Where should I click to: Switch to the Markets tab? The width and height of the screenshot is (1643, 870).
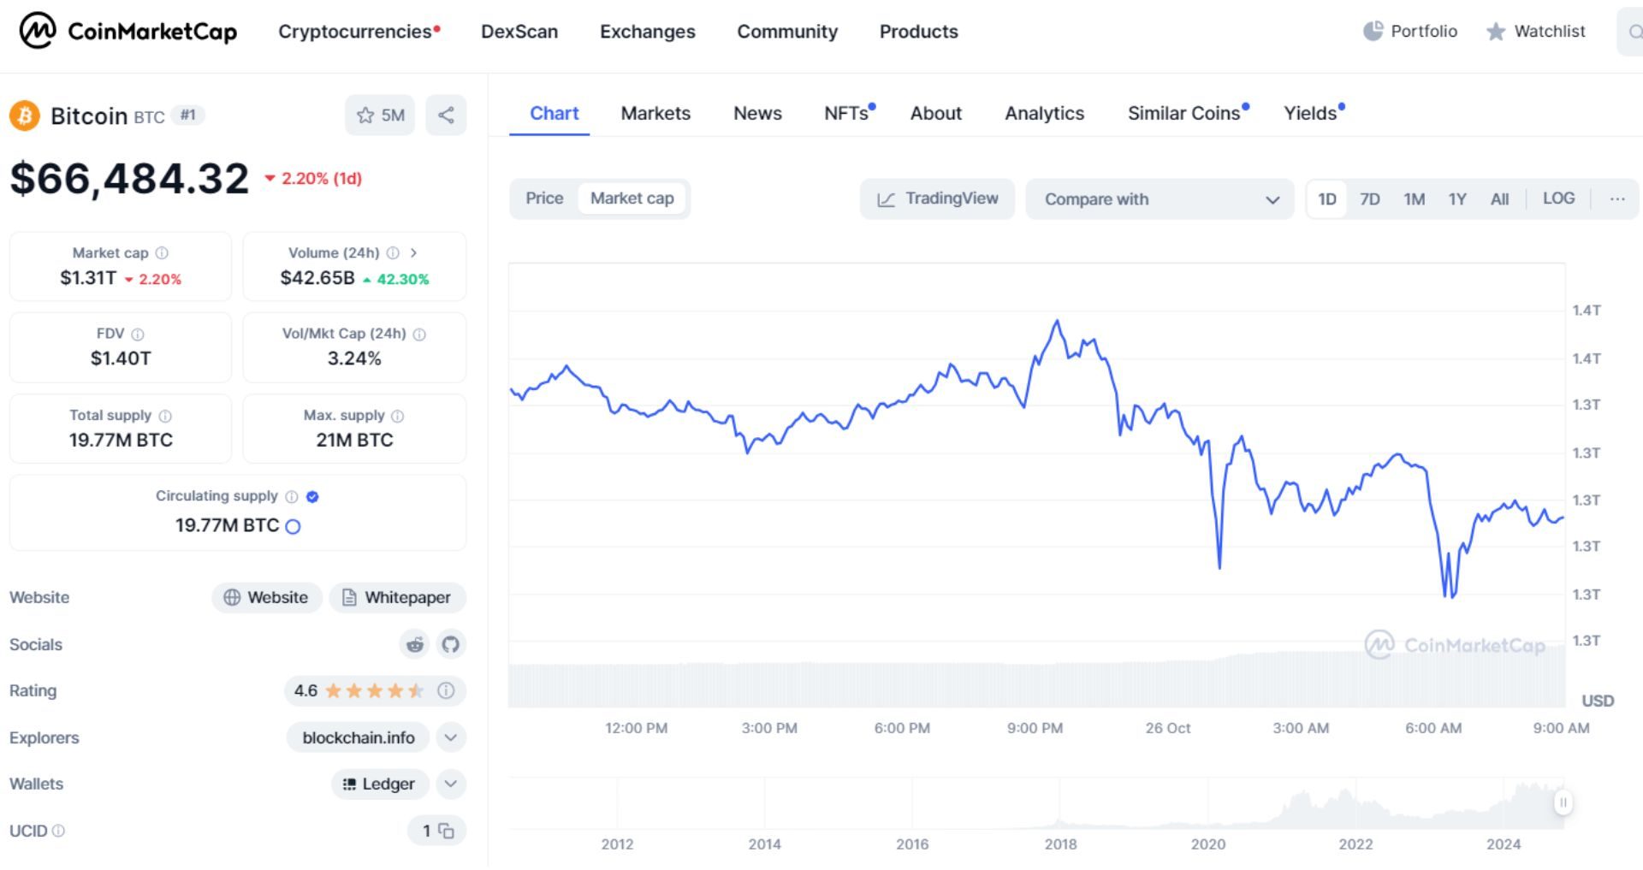655,113
